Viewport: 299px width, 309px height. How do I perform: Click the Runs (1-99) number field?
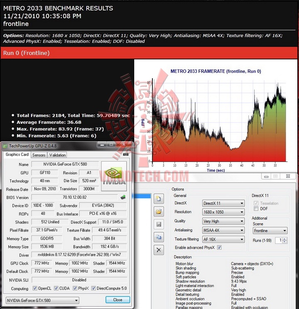point(279,240)
